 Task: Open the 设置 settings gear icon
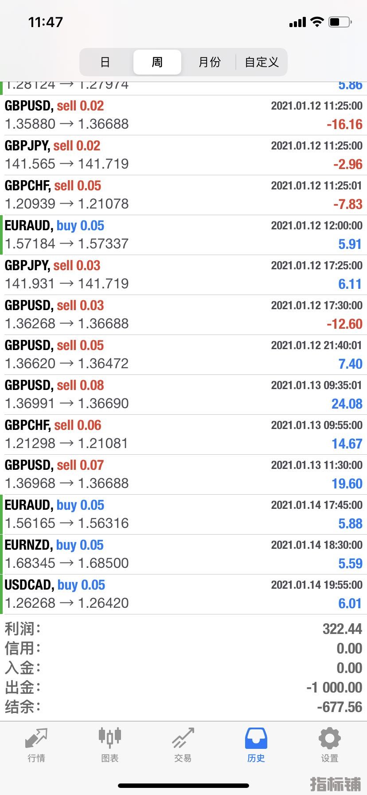point(330,739)
